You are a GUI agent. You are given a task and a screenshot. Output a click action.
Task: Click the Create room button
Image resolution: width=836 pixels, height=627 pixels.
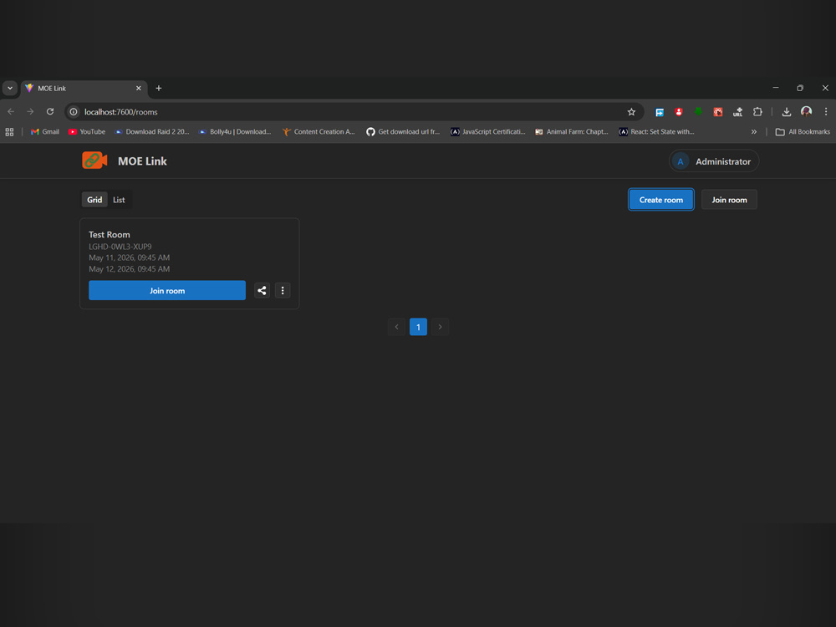[661, 200]
